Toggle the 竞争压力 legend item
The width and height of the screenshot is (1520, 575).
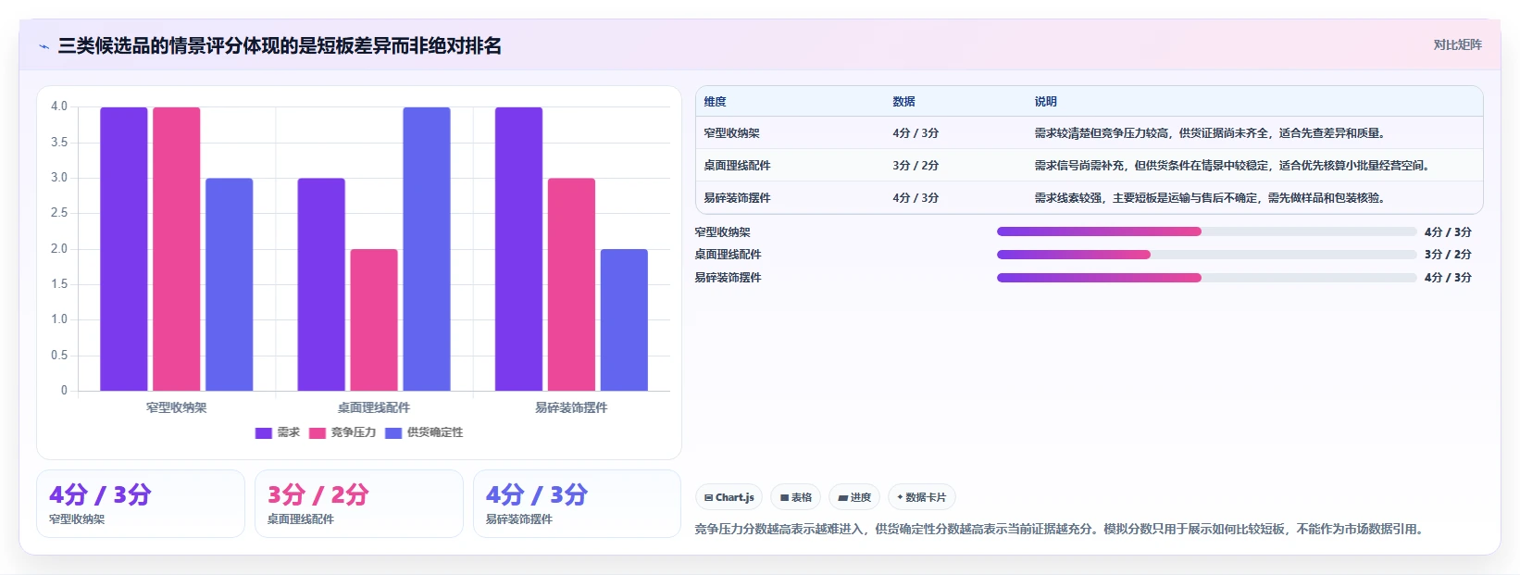[x=343, y=432]
